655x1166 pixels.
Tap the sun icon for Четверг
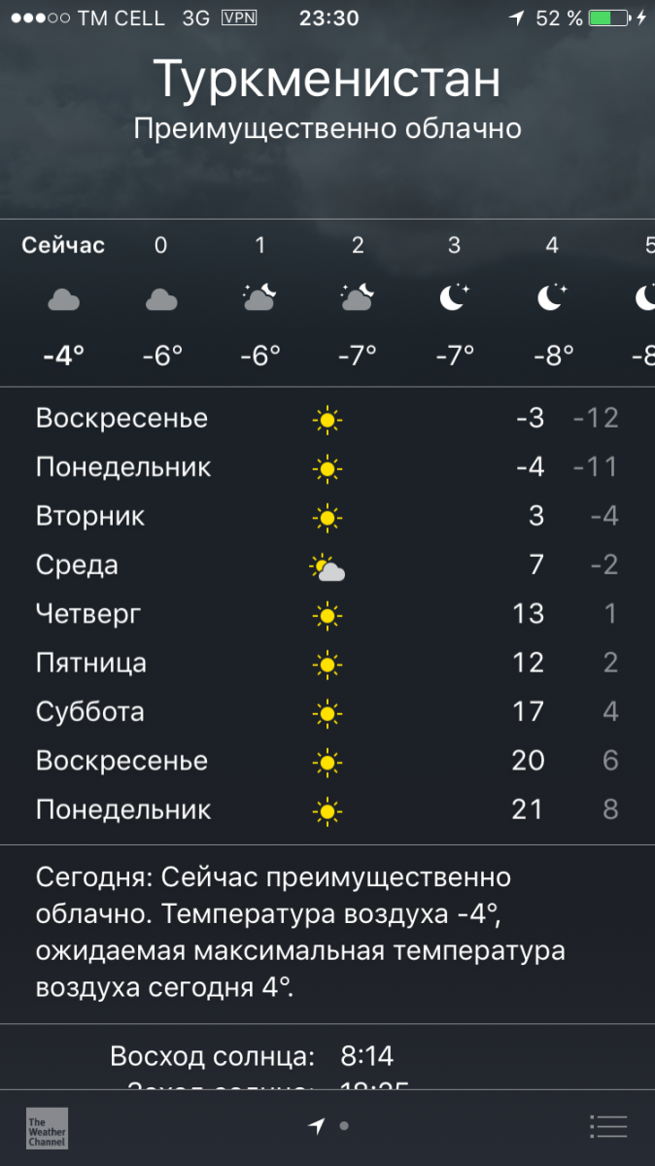[327, 615]
